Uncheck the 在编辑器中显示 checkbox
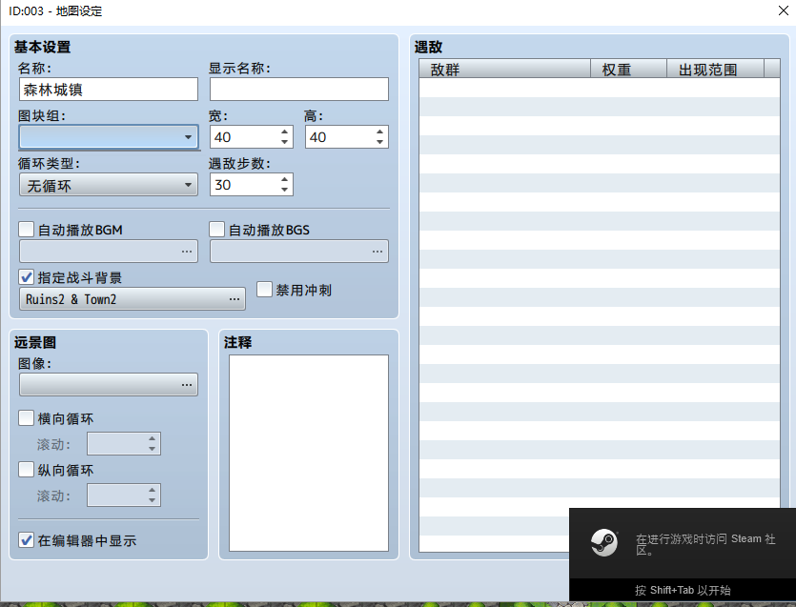 [27, 540]
